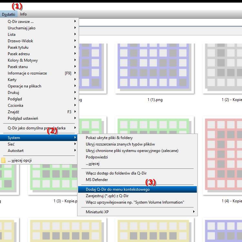Open the Czcionka submenu
242x242 pixels.
pos(39,106)
